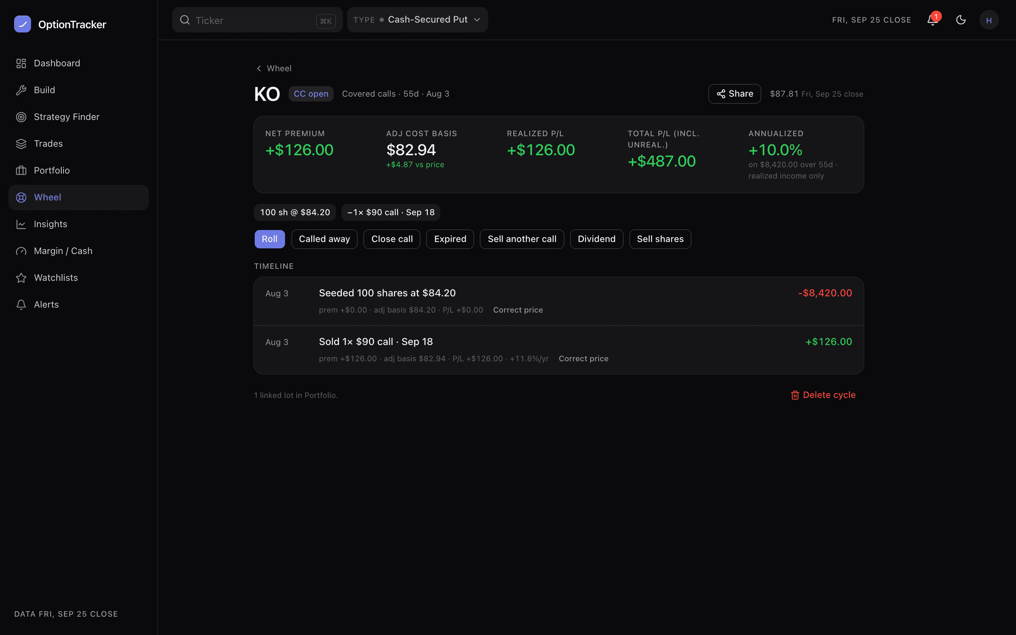Screen dimensions: 1016x635
Task: Click the +10.0% annualized value
Action: pos(775,150)
